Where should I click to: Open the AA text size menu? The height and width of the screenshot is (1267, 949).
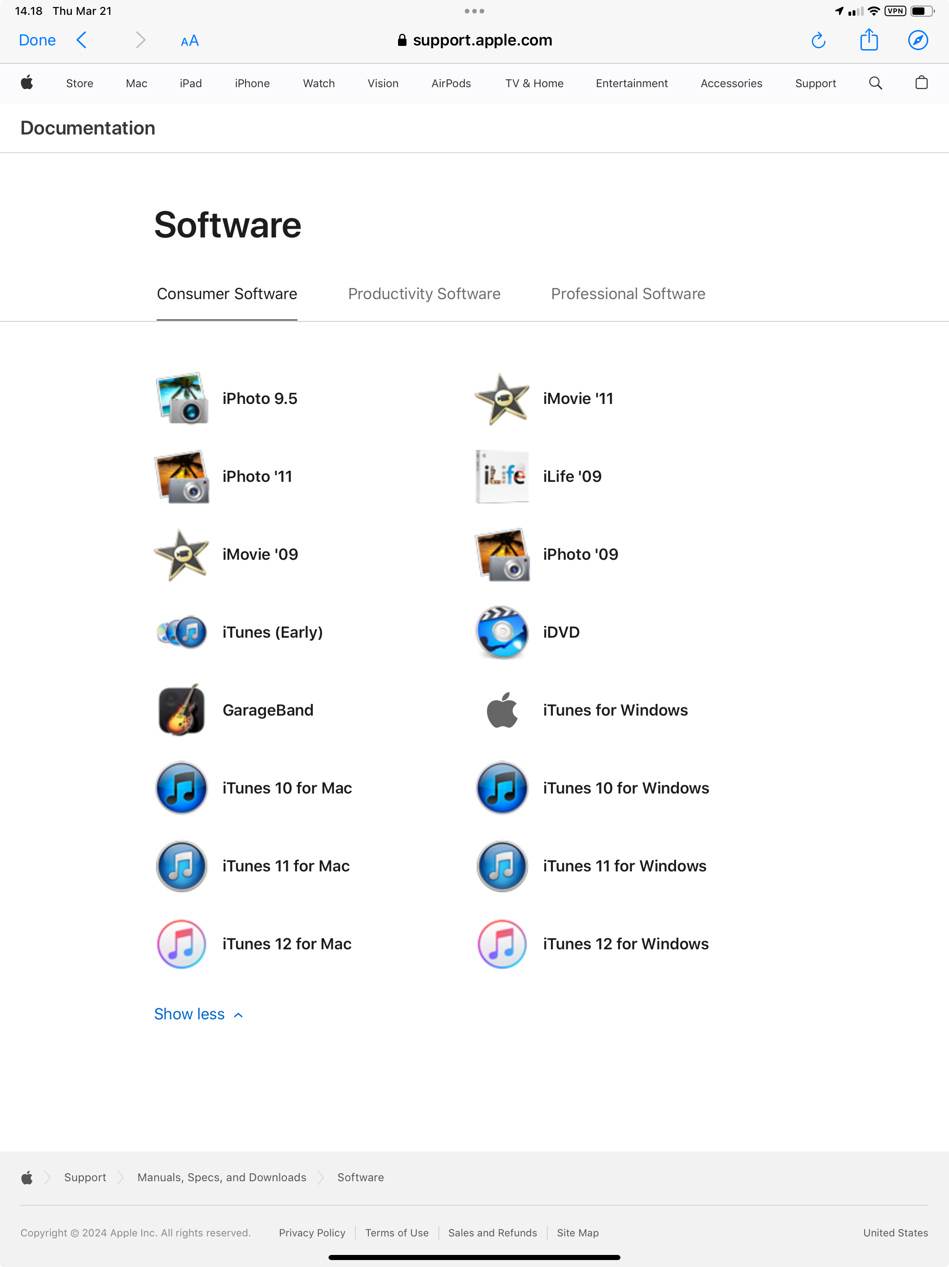click(x=190, y=41)
